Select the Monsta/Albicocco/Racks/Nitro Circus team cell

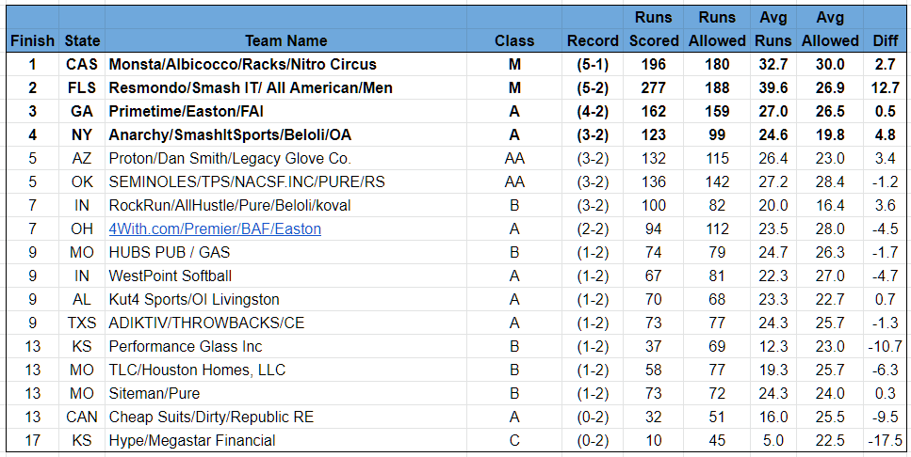[x=285, y=64]
